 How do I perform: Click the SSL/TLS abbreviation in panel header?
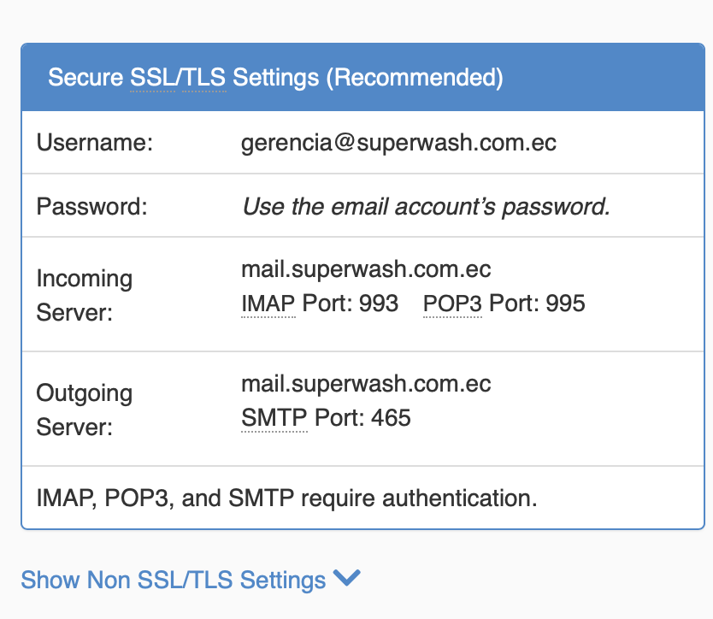point(178,78)
